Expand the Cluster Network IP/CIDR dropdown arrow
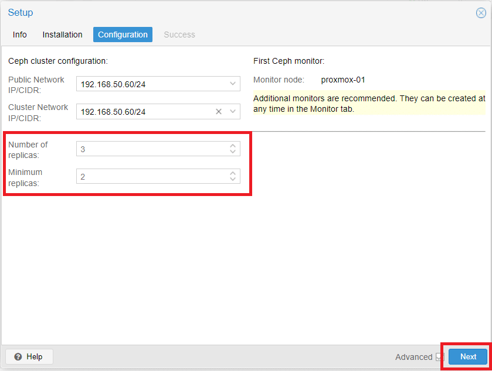The height and width of the screenshot is (371, 492). coord(232,111)
